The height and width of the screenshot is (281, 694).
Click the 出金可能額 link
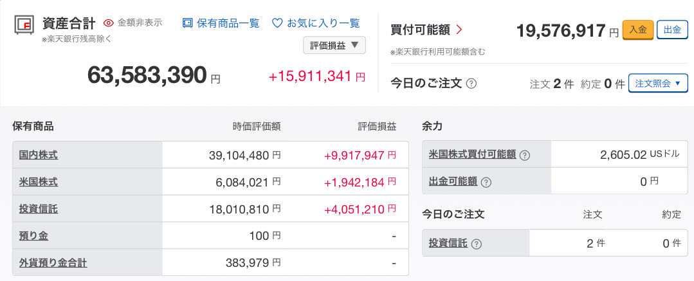(x=453, y=182)
